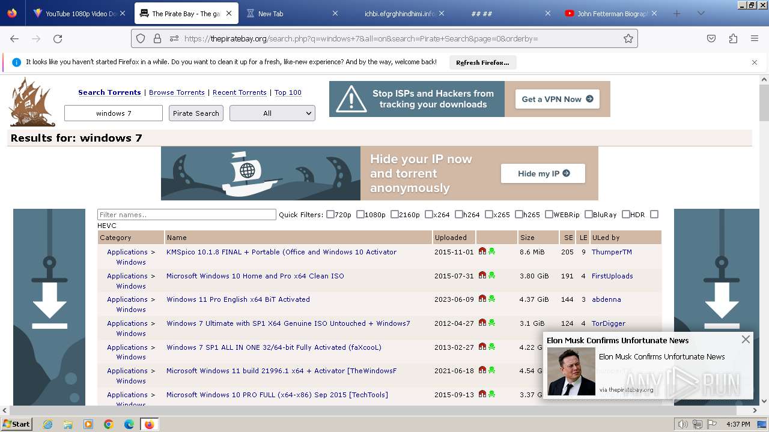Viewport: 769px width, 432px height.
Task: Click the search box containing windows 7
Action: click(114, 113)
